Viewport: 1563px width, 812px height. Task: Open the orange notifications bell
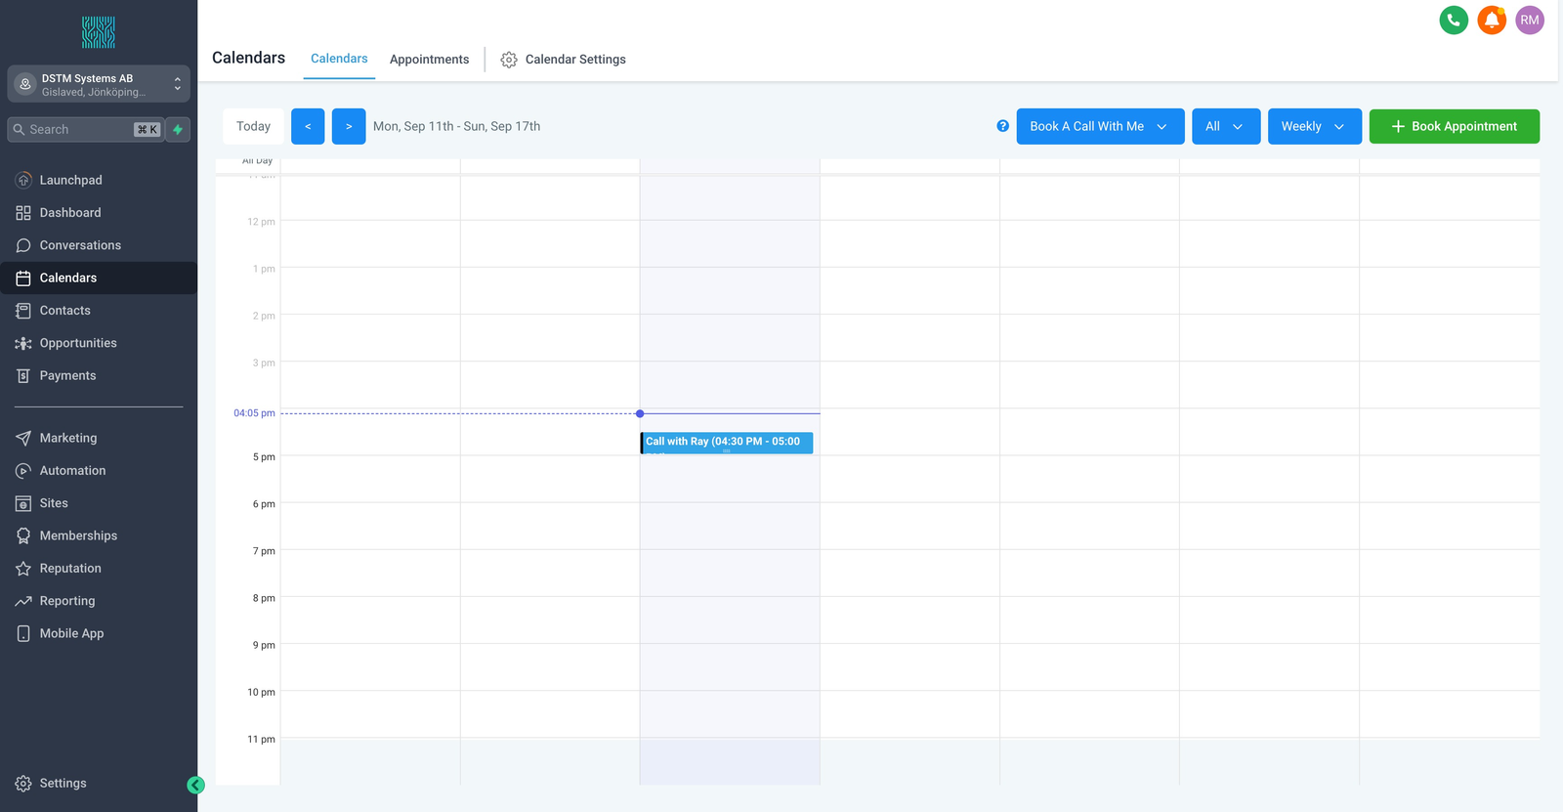[1492, 20]
